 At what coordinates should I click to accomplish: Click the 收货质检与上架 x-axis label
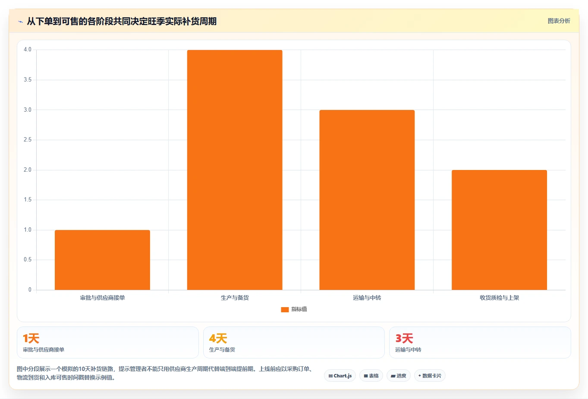tap(499, 298)
